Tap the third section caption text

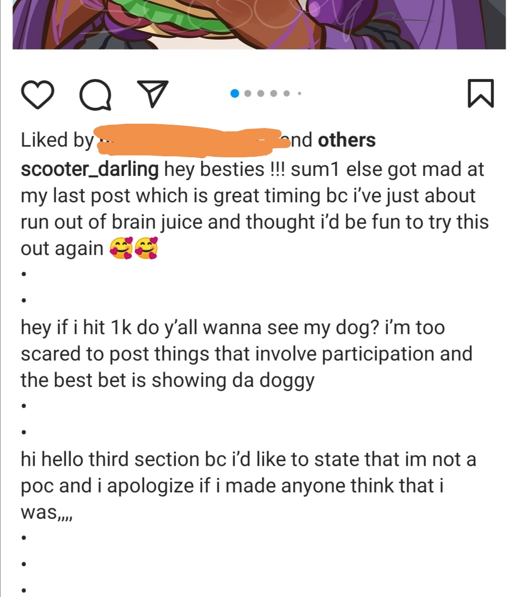click(248, 486)
